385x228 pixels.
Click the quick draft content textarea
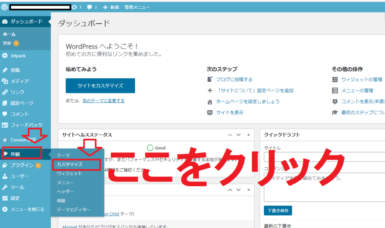[324, 187]
